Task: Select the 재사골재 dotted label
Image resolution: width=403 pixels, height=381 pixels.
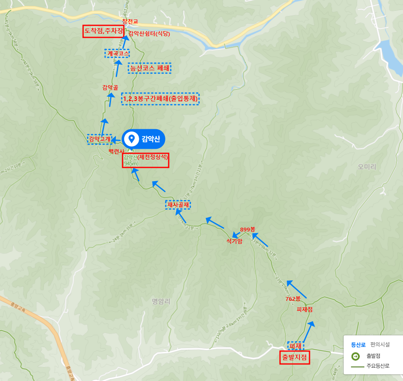Action: pyautogui.click(x=178, y=205)
